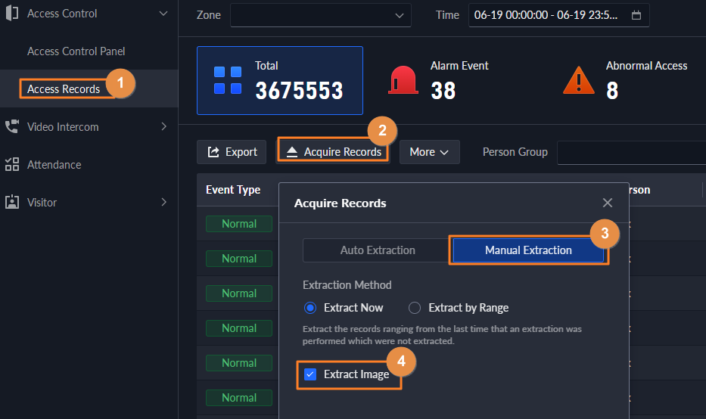Select the Extract by Range option

(415, 308)
